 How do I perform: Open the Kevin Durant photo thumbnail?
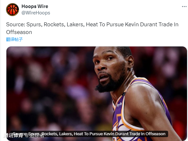click(x=97, y=94)
